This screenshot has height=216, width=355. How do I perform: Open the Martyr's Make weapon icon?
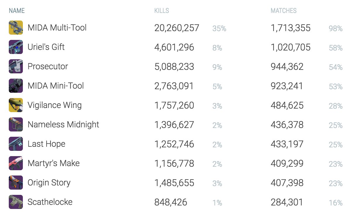click(16, 163)
